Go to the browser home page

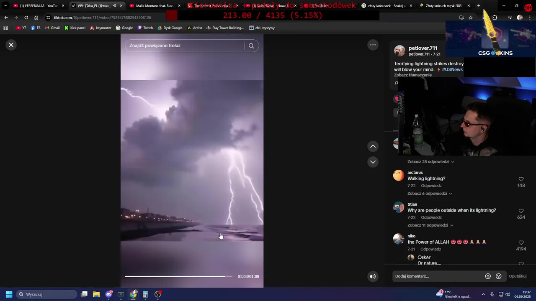click(x=36, y=18)
